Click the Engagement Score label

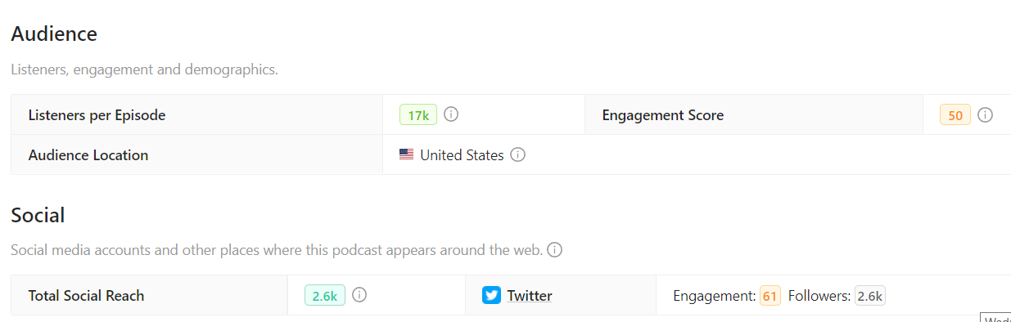663,115
